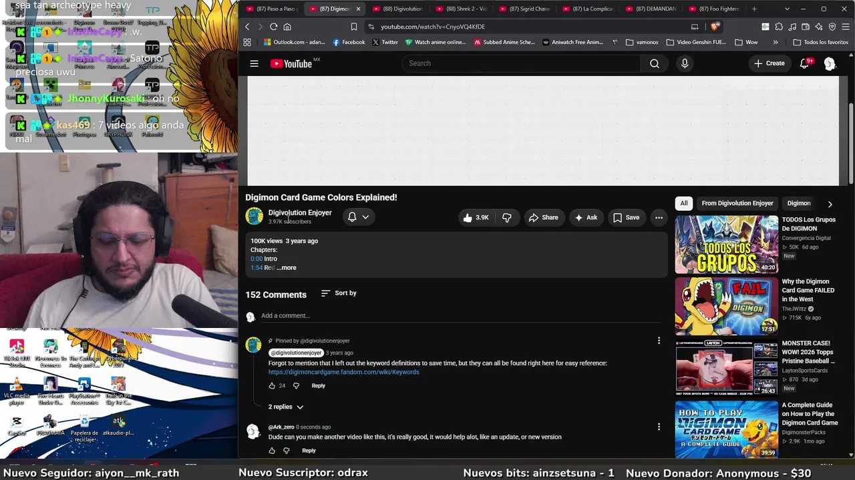Expand the 2 replies thread
This screenshot has height=480, width=855.
pyautogui.click(x=286, y=407)
